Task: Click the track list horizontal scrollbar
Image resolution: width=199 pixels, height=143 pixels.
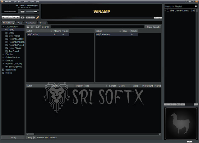Action: pyautogui.click(x=94, y=134)
